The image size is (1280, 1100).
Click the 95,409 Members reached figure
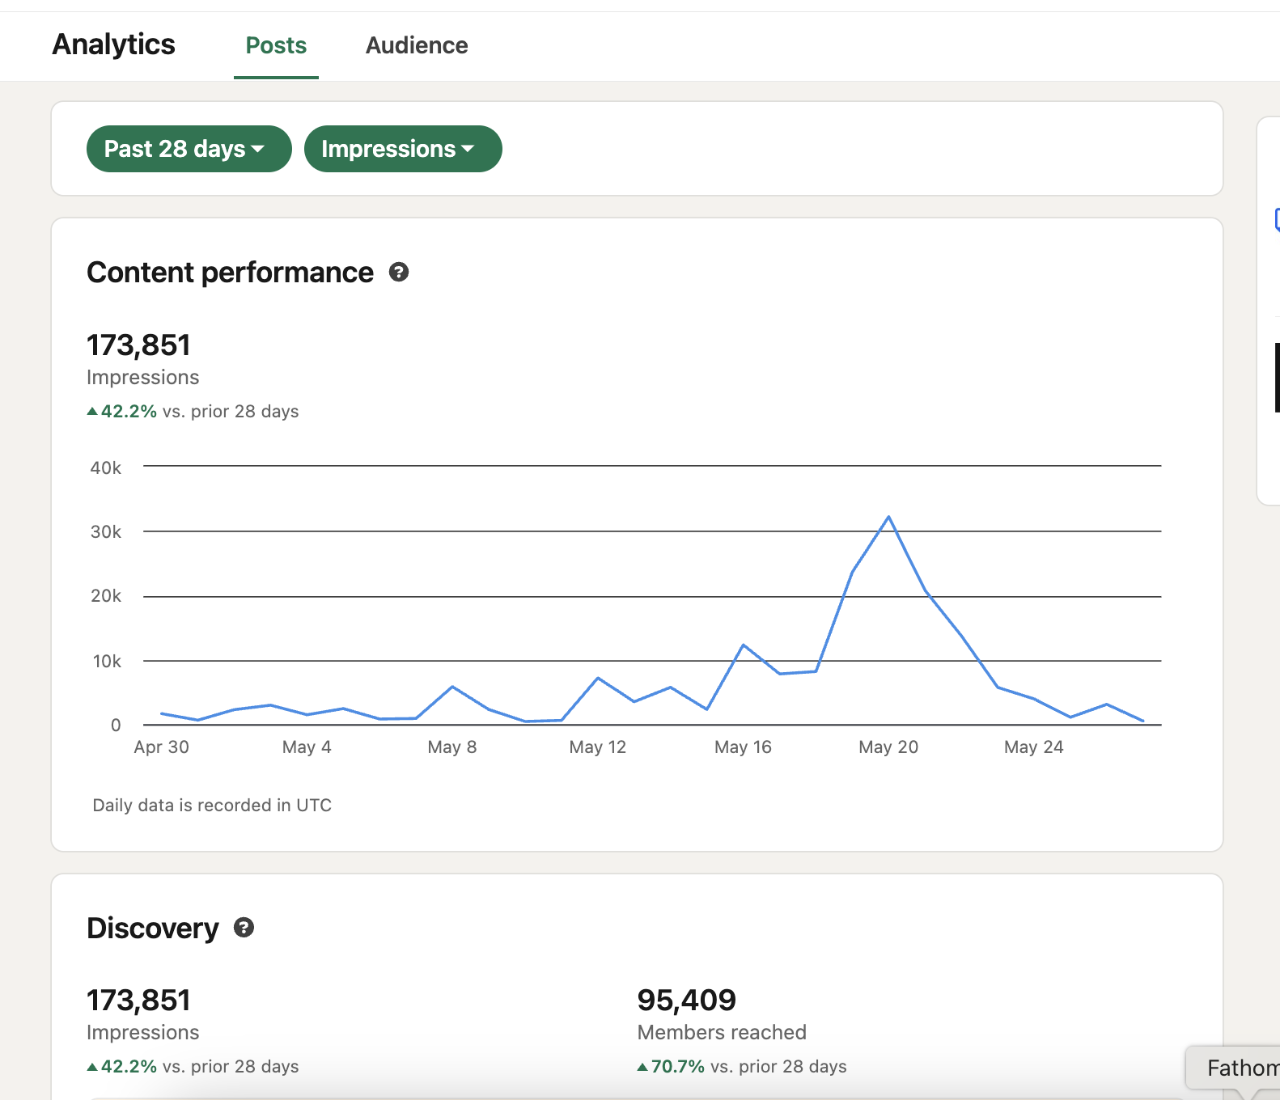686,1001
